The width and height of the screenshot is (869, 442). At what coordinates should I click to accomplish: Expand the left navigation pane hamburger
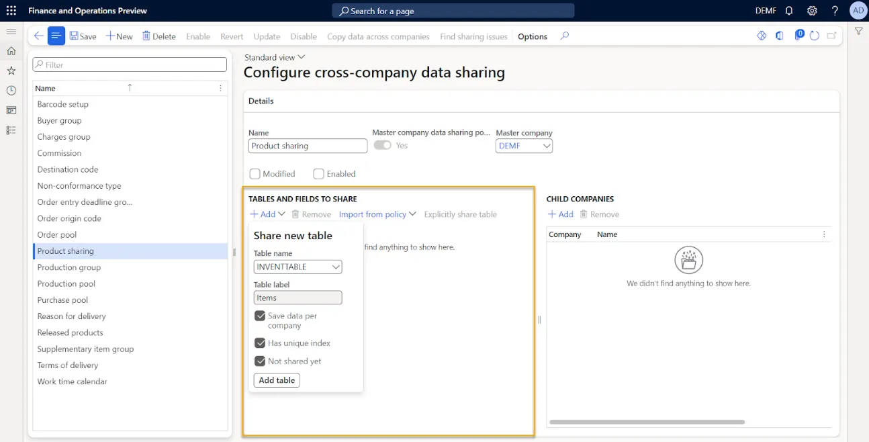click(11, 32)
